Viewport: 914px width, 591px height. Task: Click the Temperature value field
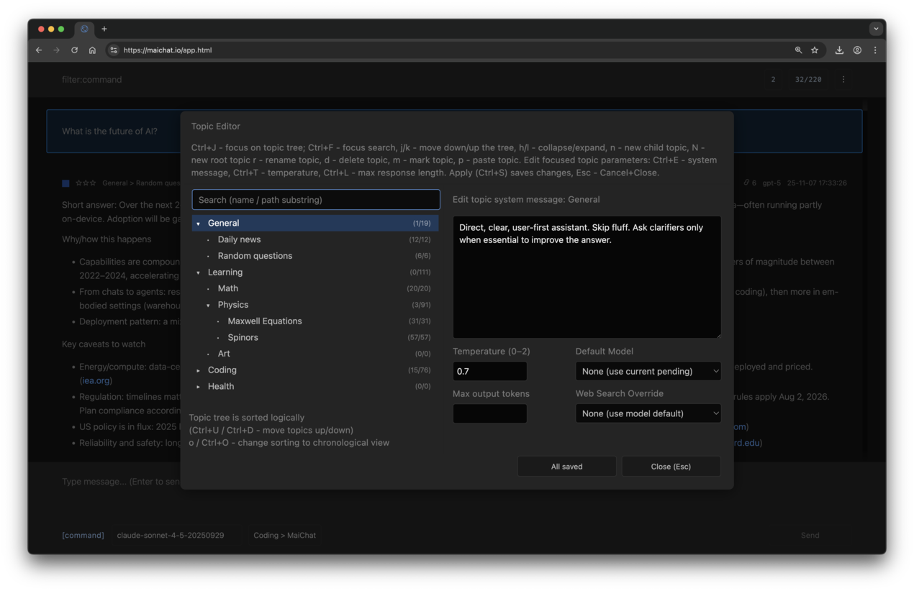click(x=489, y=371)
